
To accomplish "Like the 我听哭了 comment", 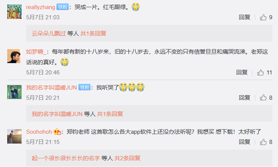I will (x=263, y=97).
